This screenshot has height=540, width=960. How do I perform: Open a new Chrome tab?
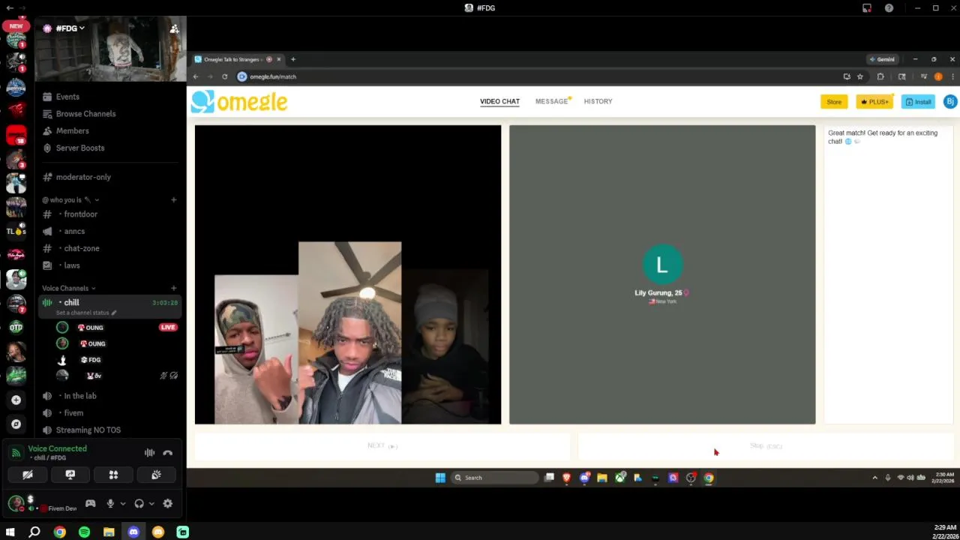click(293, 59)
